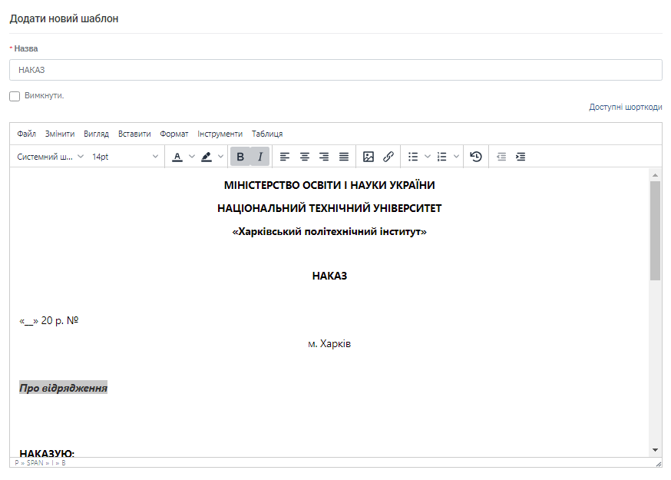Image resolution: width=671 pixels, height=480 pixels.
Task: Open revision history icon
Action: coord(476,157)
